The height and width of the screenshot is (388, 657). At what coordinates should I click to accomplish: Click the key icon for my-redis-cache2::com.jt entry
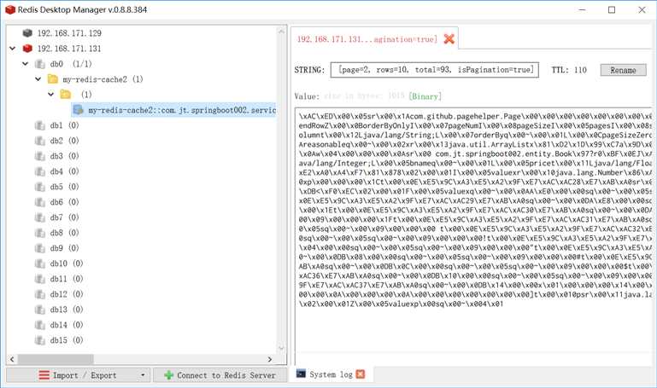click(79, 110)
